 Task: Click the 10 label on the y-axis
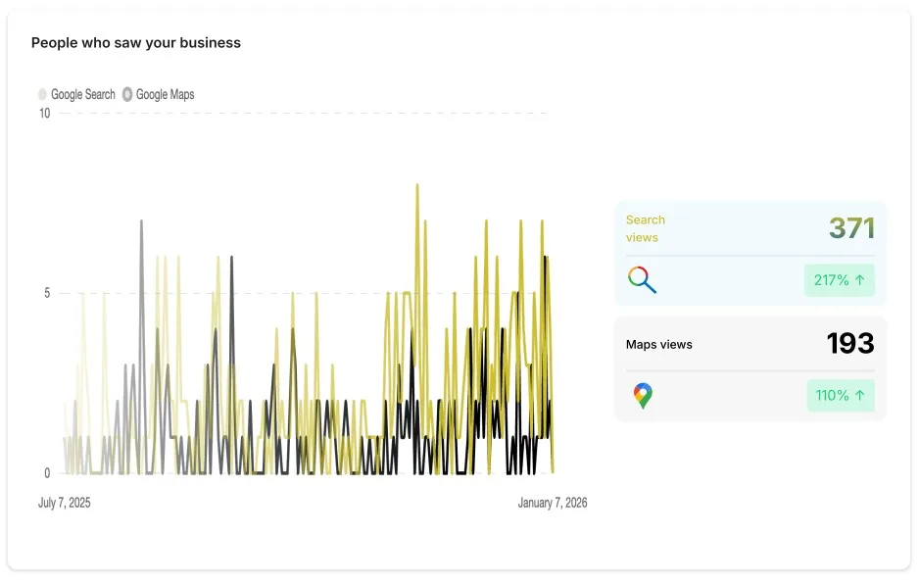(44, 114)
